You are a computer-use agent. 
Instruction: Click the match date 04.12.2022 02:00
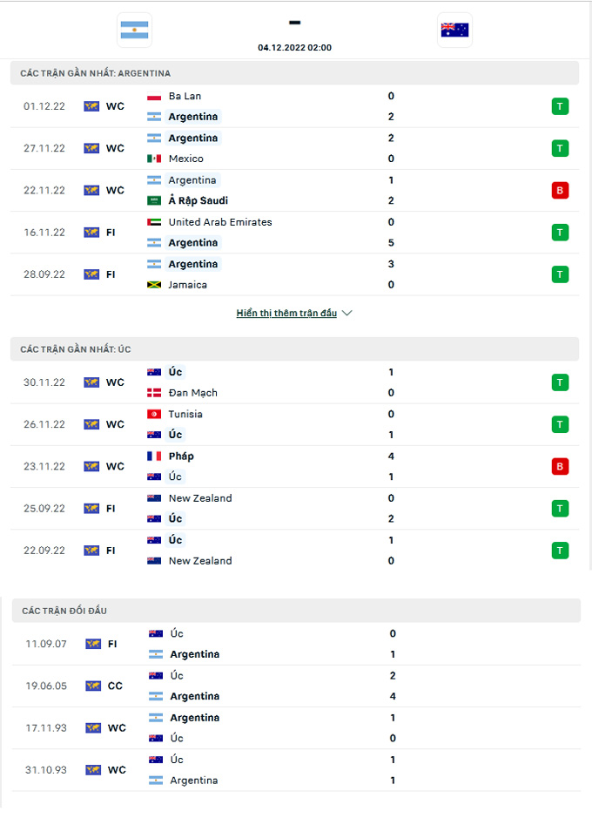pyautogui.click(x=294, y=48)
